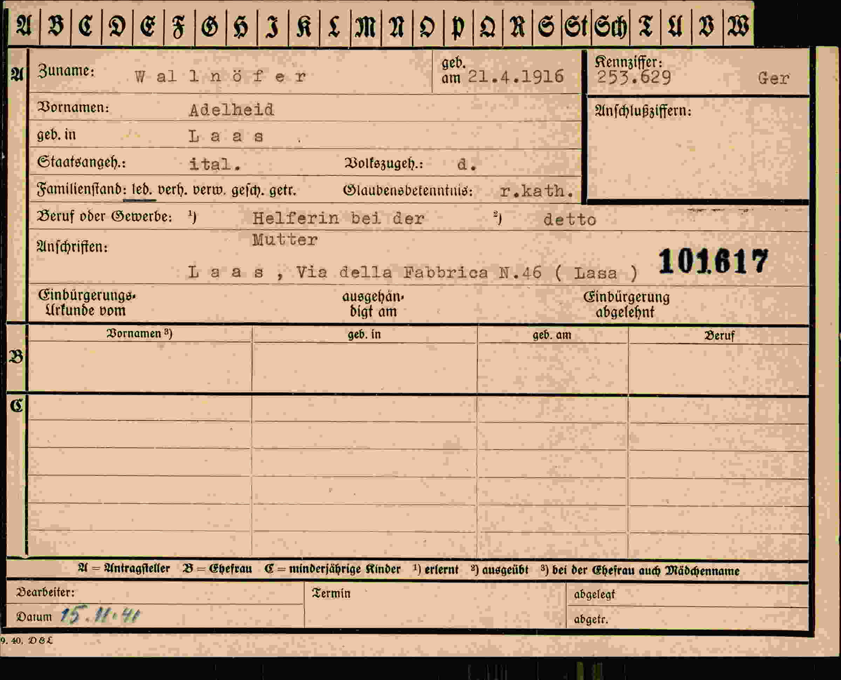
Task: Click the "Familienstand:" label
Action: tap(81, 190)
